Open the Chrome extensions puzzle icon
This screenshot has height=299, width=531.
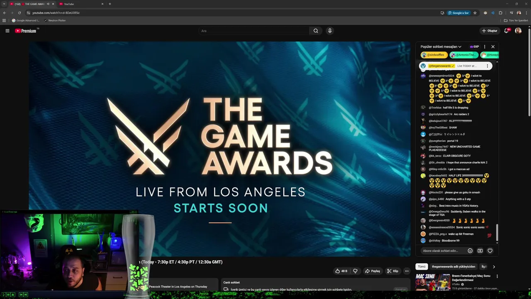[x=500, y=13]
